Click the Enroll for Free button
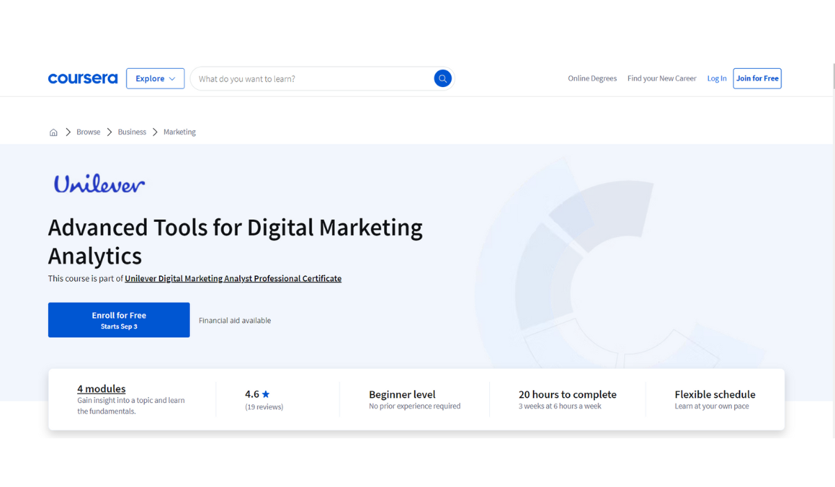The width and height of the screenshot is (835, 487). point(119,320)
